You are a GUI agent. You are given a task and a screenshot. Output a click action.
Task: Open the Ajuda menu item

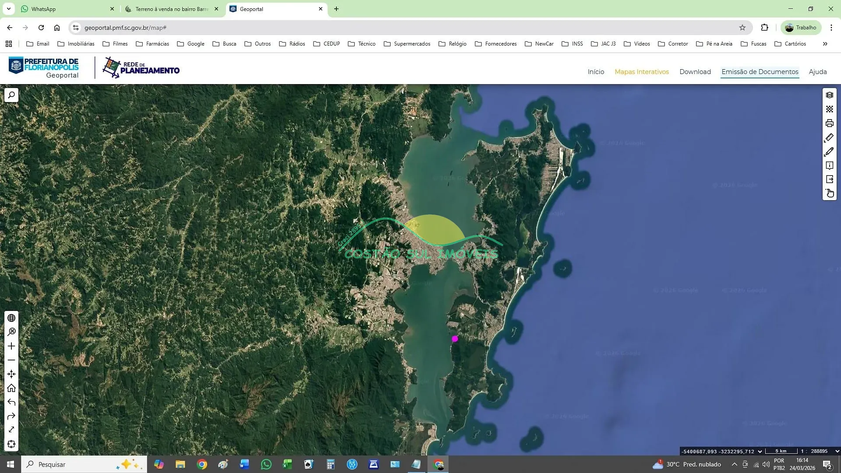coord(818,72)
